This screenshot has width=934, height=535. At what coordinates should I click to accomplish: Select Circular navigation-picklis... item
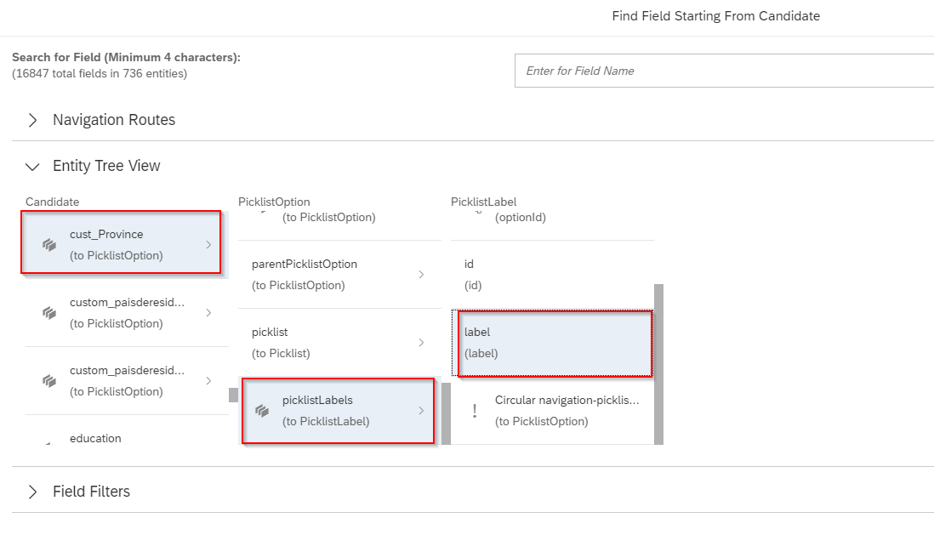552,411
